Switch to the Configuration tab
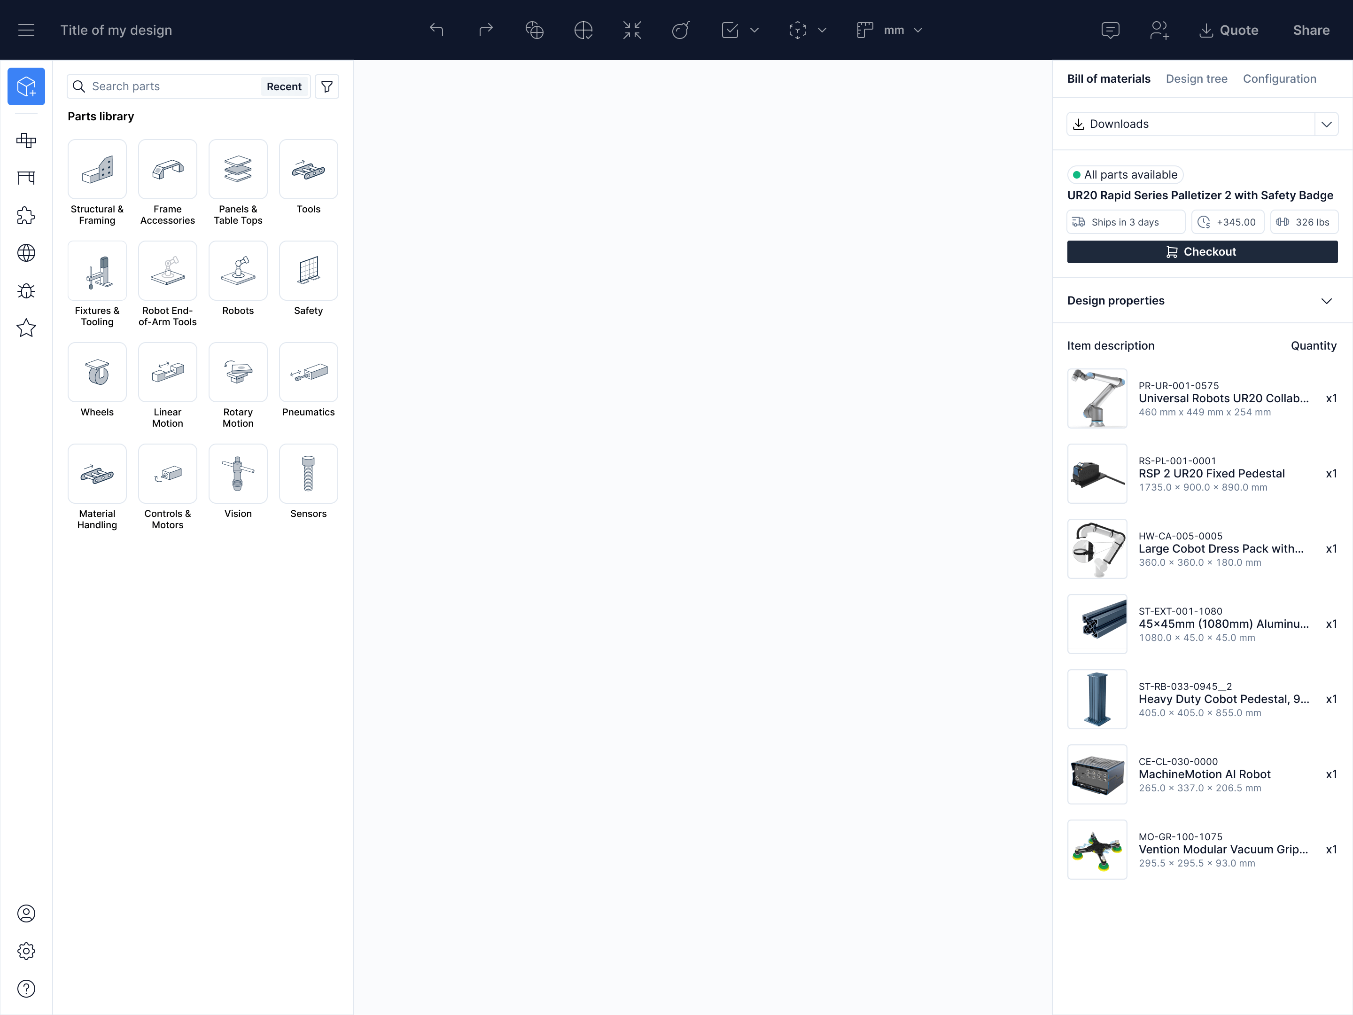This screenshot has height=1015, width=1353. click(1279, 78)
